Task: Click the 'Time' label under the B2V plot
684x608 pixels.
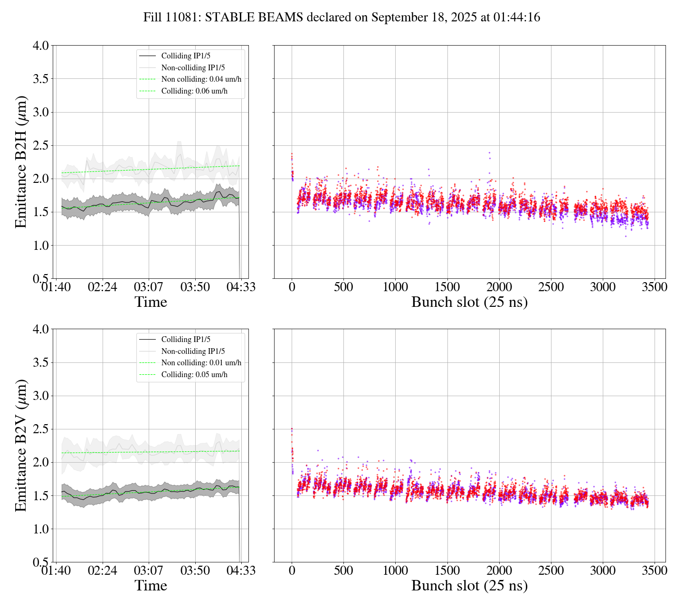Action: [151, 586]
